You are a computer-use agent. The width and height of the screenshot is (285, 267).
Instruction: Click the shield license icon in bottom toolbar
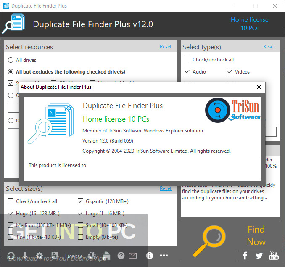(x=54, y=255)
